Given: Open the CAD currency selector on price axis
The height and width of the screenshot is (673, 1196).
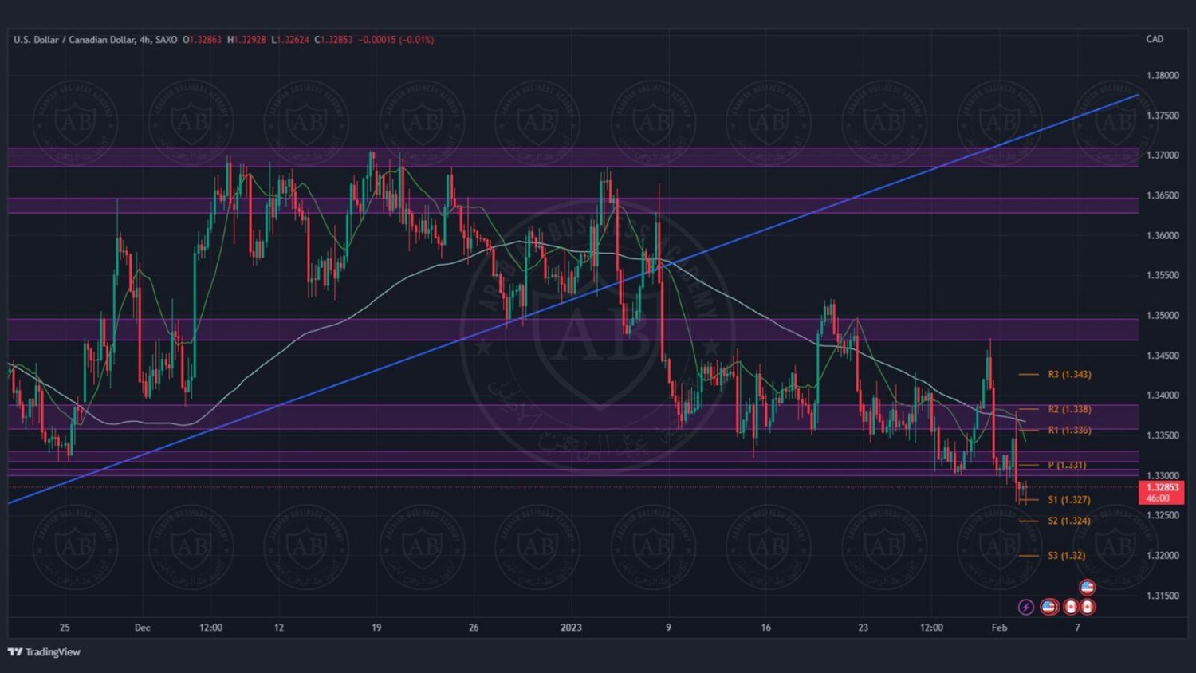Looking at the screenshot, I should click(1155, 39).
